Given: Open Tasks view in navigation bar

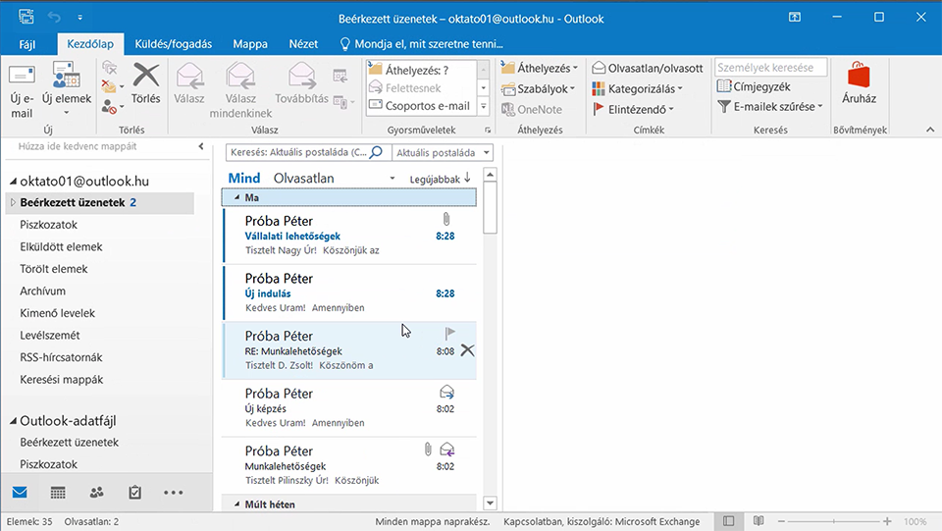Looking at the screenshot, I should (135, 493).
